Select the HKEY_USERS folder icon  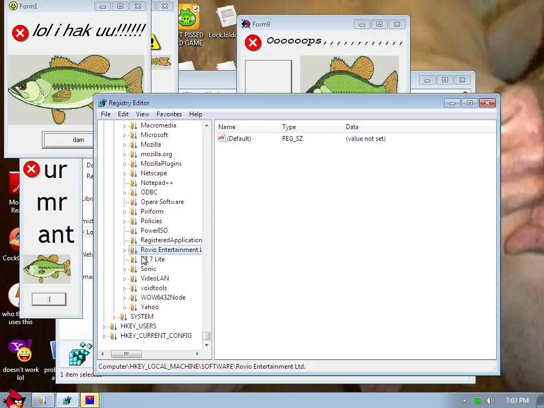[114, 326]
